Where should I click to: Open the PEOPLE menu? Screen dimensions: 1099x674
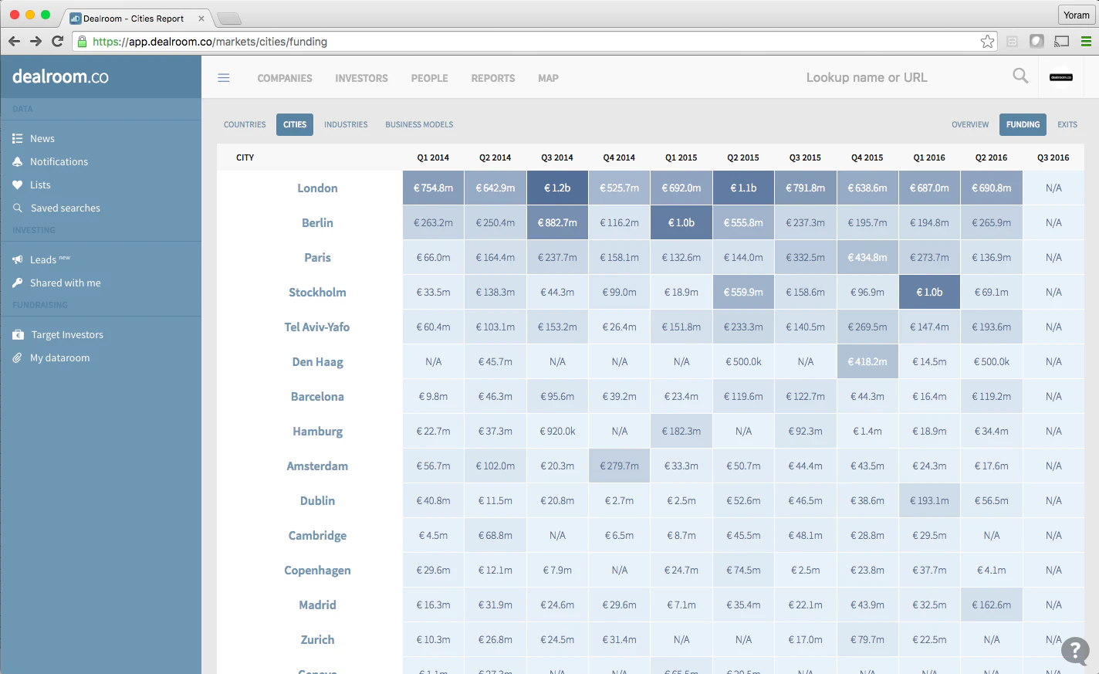pos(429,78)
